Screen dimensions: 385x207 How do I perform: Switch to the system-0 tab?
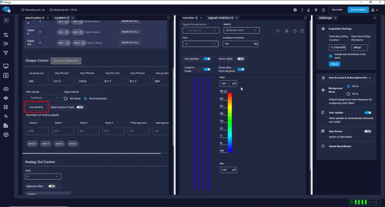point(62,17)
